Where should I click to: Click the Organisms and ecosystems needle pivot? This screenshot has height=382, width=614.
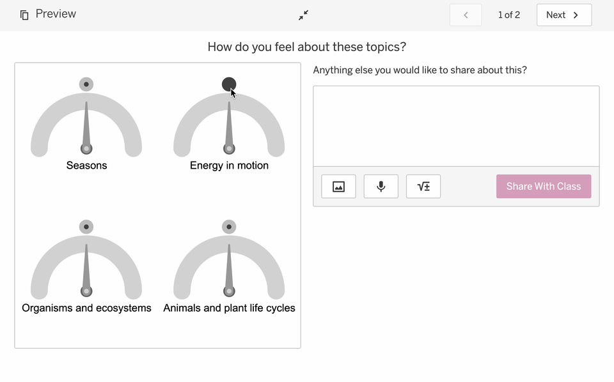(x=86, y=291)
